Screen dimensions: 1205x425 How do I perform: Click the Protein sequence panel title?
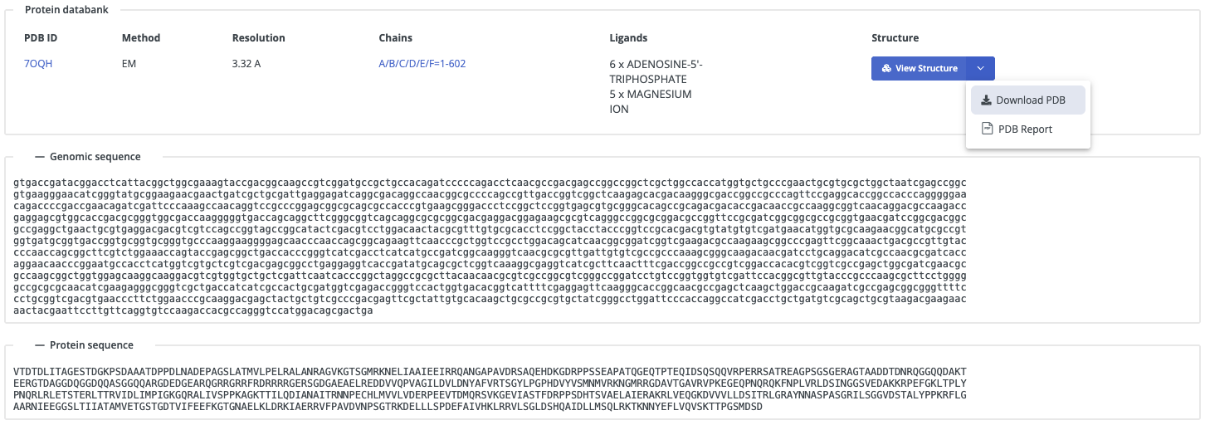[x=91, y=345]
